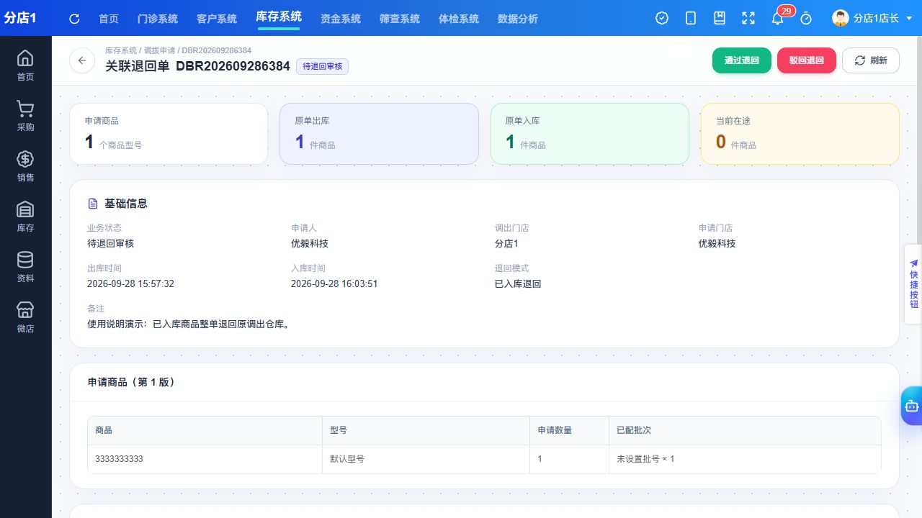This screenshot has height=518, width=922.
Task: Switch to 体检系统 top menu
Action: tap(459, 19)
